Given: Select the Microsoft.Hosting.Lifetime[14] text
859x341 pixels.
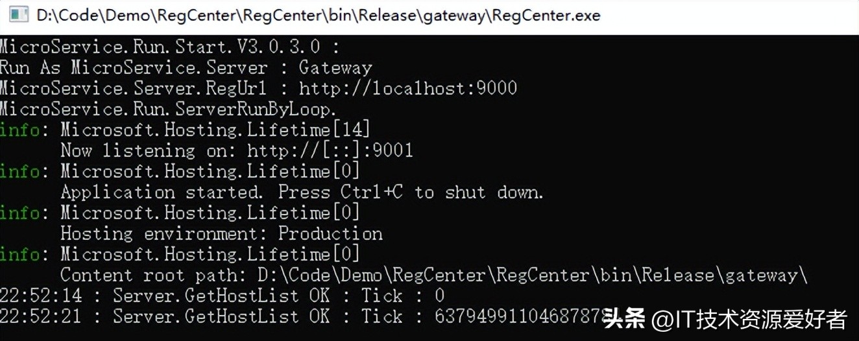Looking at the screenshot, I should click(x=215, y=130).
